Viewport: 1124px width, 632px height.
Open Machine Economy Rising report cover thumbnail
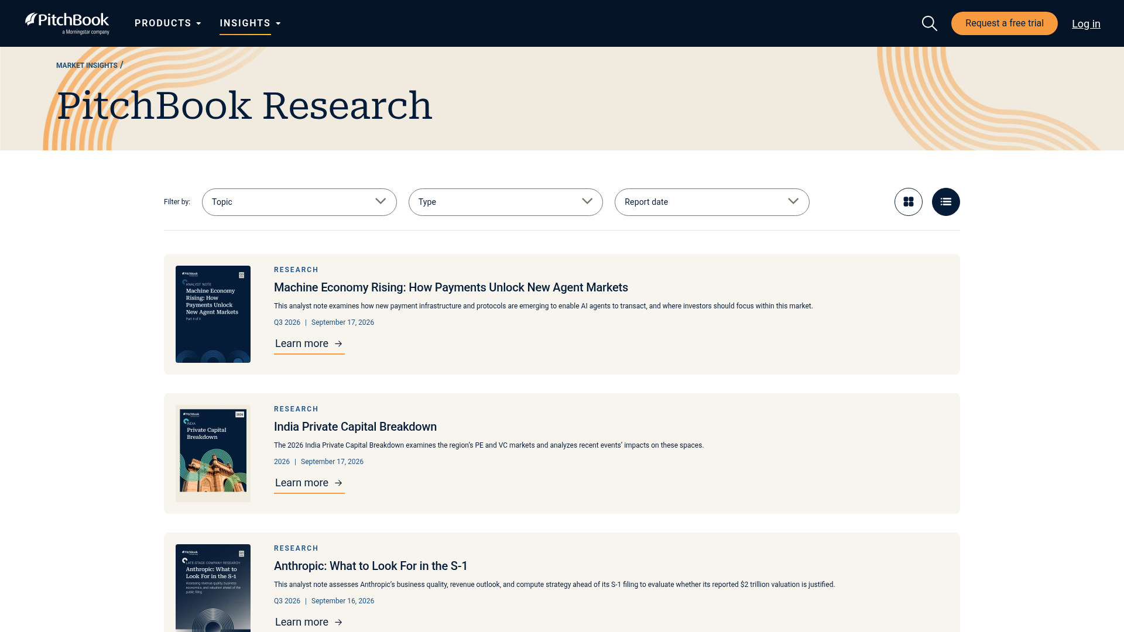point(213,314)
